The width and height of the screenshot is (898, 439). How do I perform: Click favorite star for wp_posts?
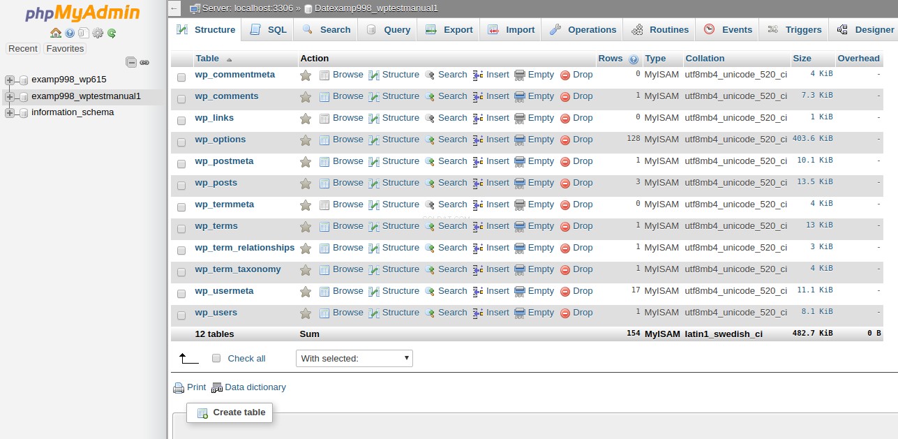[x=306, y=184]
